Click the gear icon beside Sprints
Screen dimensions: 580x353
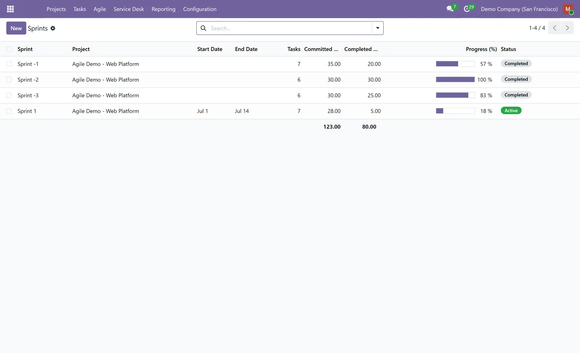click(x=53, y=28)
